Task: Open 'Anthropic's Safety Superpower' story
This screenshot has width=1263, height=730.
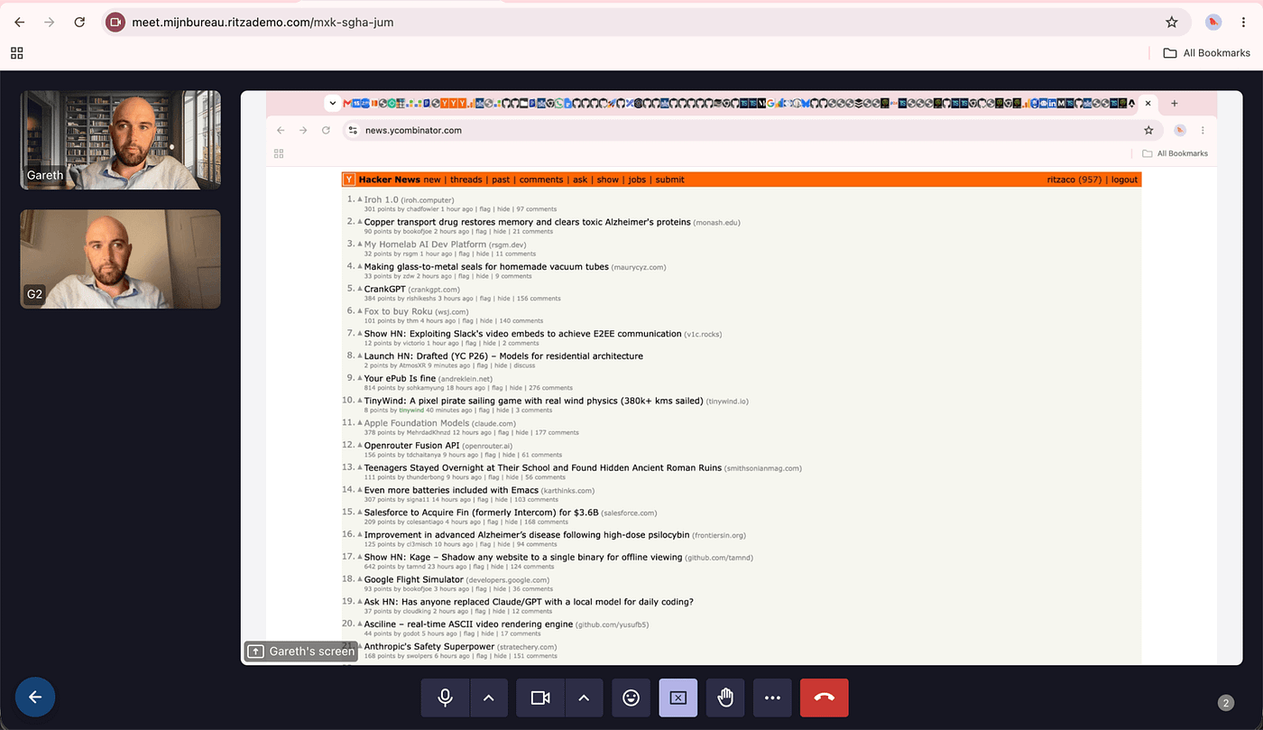Action: pos(429,647)
